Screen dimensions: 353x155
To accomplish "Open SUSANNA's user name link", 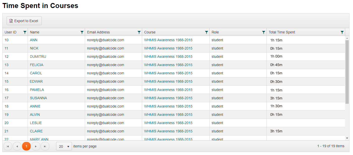I will (38, 98).
